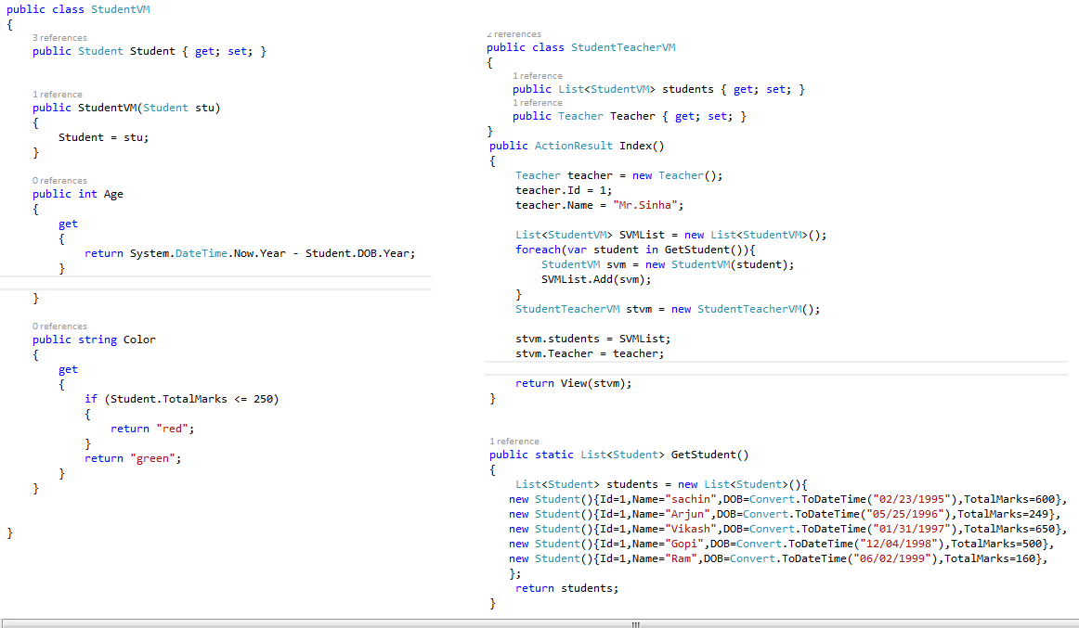Click the number 250 in the if condition
The width and height of the screenshot is (1079, 628).
click(x=263, y=399)
